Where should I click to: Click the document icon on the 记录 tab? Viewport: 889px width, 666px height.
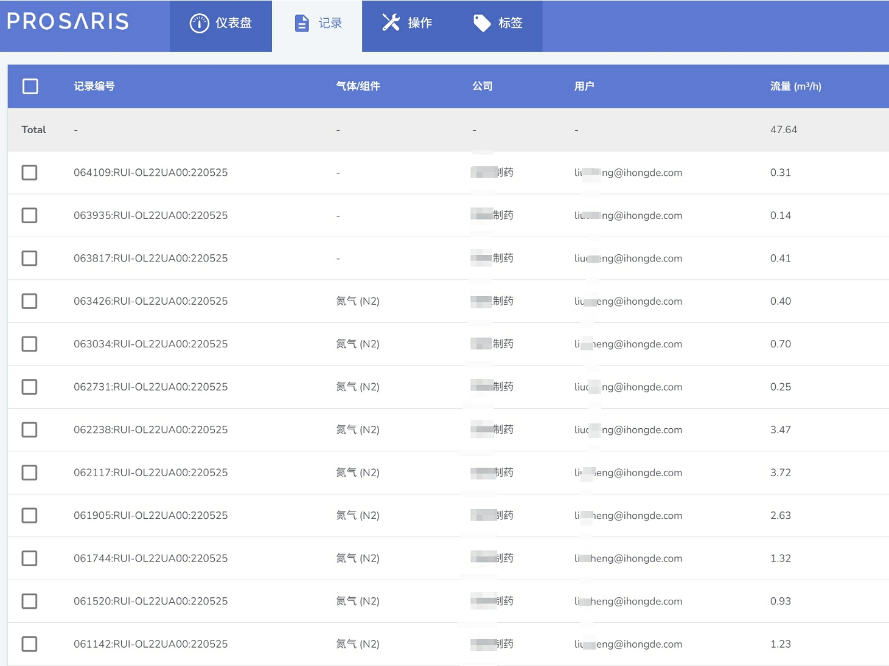click(302, 23)
